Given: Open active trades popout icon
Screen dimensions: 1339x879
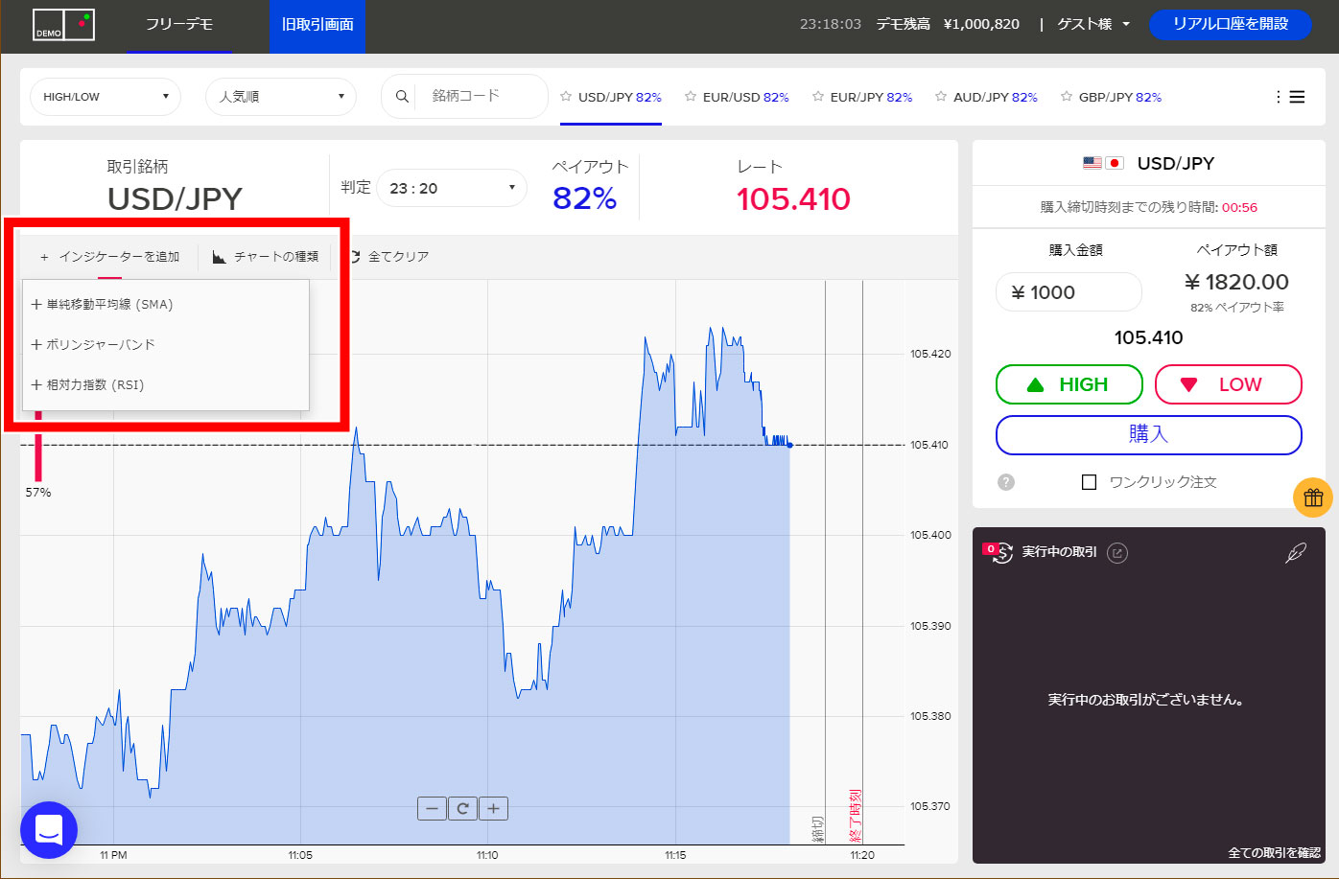Looking at the screenshot, I should 1117,552.
